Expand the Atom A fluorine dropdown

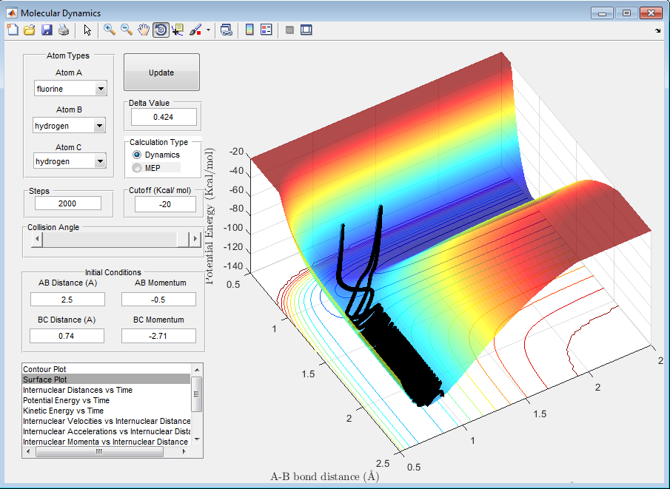(101, 89)
